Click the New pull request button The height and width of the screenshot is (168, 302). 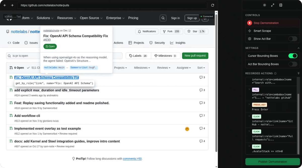pos(195,56)
